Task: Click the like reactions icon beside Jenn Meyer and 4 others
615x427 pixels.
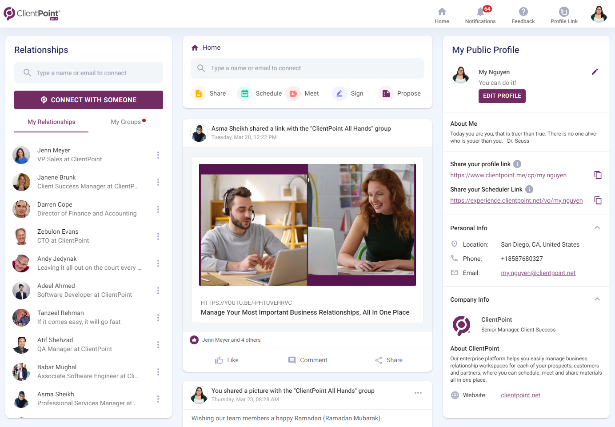Action: tap(194, 340)
